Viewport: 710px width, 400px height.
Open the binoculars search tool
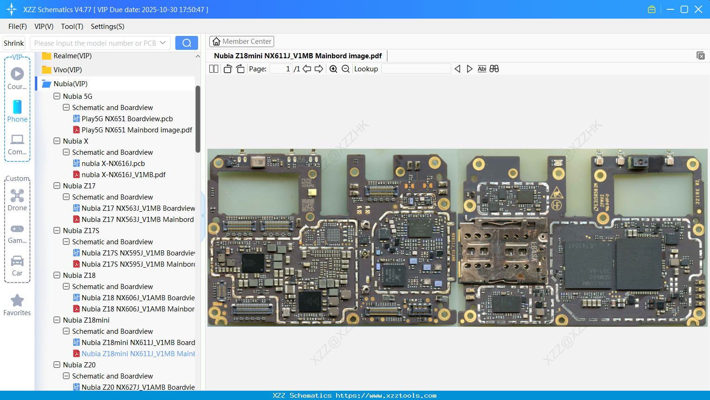pos(494,69)
